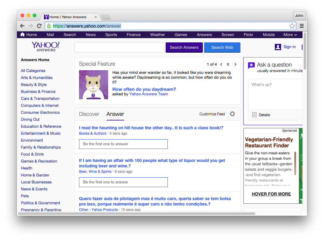Click the horizontal scrollbar at bottom
The height and width of the screenshot is (240, 324).
pyautogui.click(x=136, y=214)
